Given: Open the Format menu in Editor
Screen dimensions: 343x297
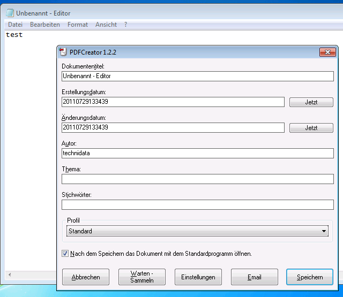Looking at the screenshot, I should [78, 25].
